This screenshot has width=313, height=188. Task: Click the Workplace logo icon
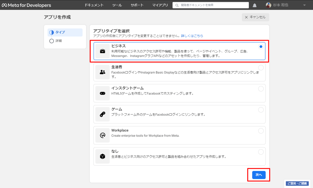point(103,135)
